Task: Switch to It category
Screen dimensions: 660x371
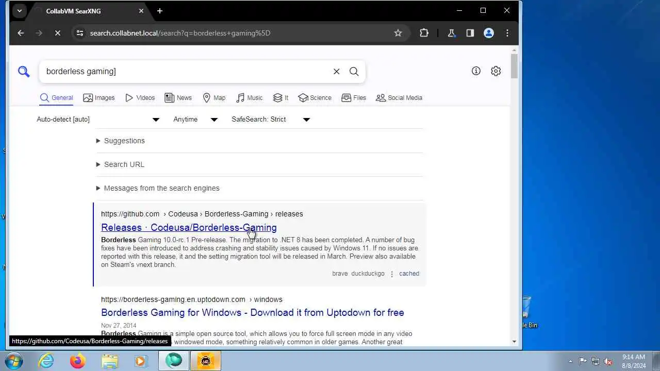Action: click(x=280, y=98)
